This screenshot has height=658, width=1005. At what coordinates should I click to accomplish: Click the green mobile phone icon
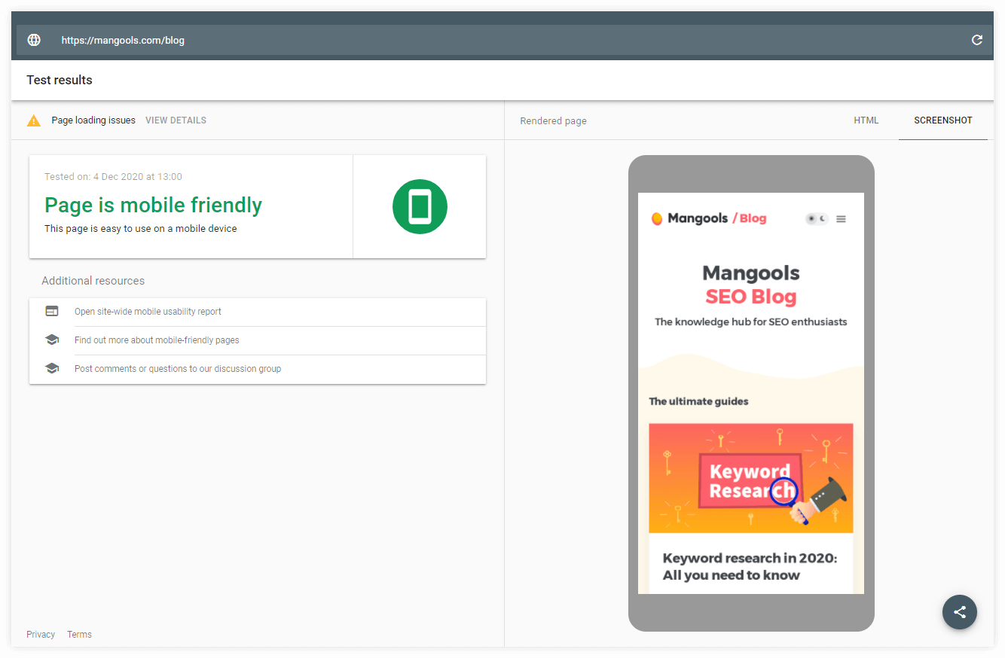coord(420,206)
